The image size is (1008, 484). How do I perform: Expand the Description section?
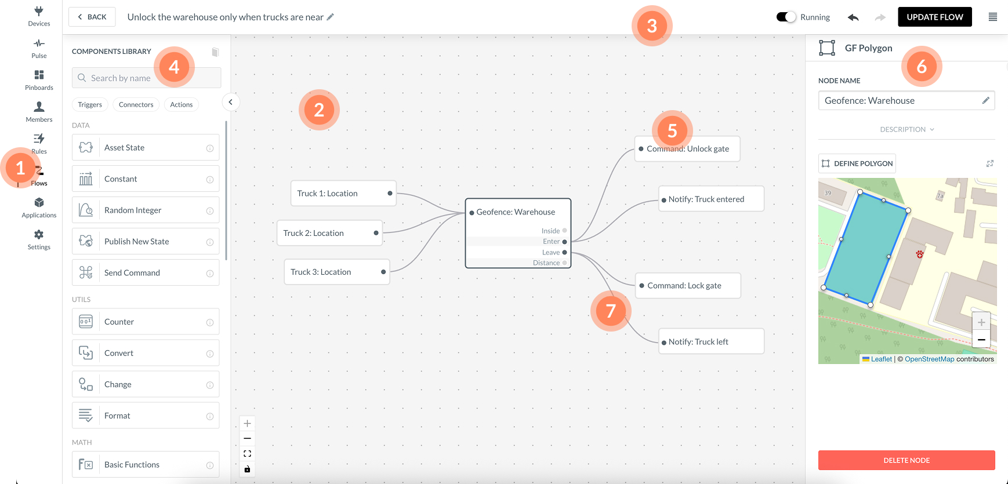click(907, 129)
